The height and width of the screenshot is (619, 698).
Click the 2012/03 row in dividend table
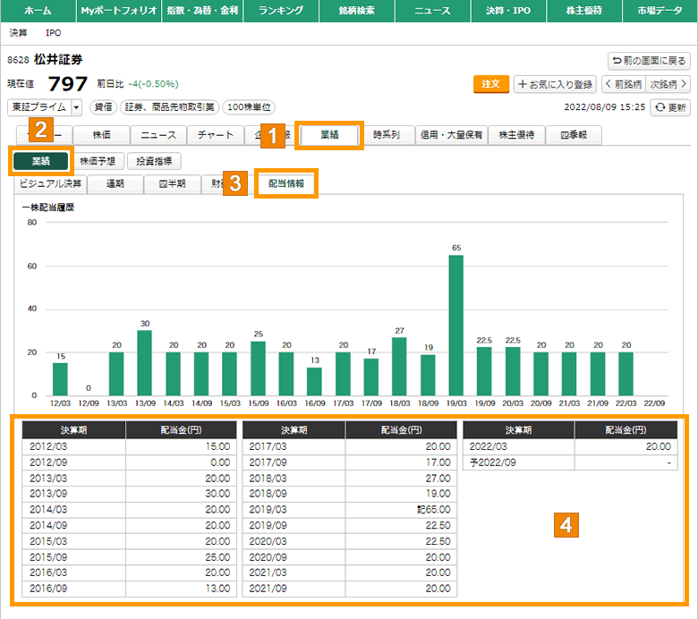(x=129, y=446)
